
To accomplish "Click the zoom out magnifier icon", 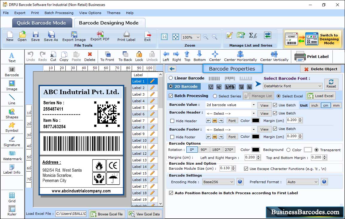I will (214, 37).
